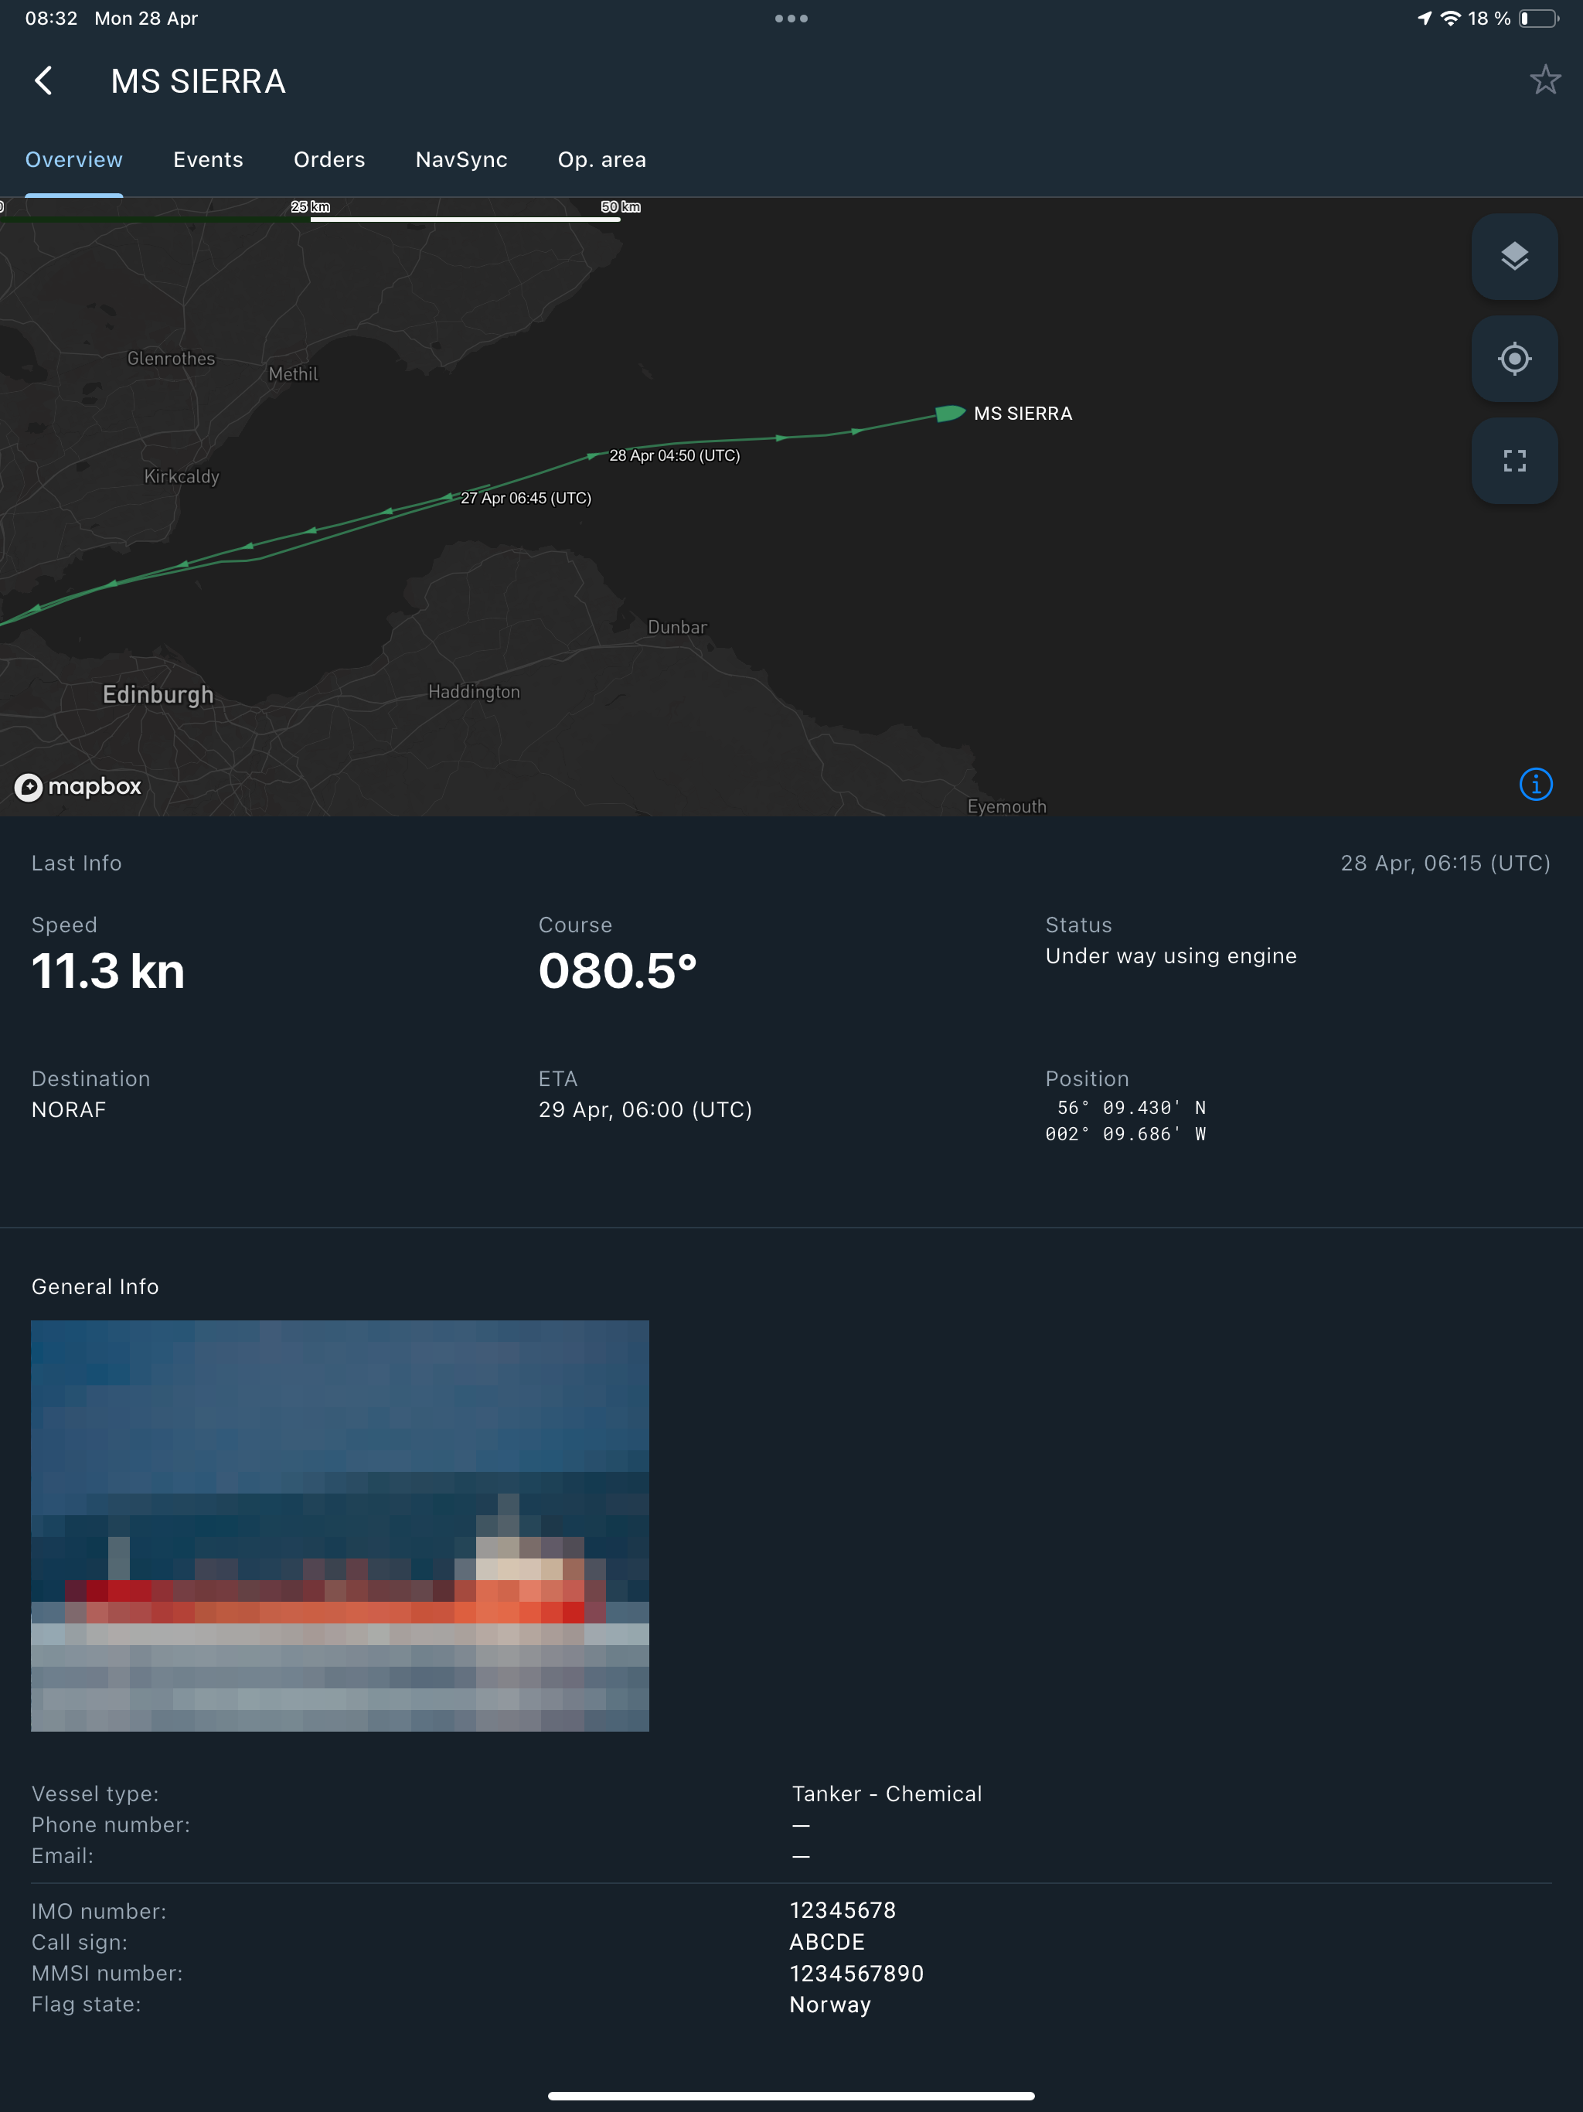Center map on vessel location
This screenshot has height=2112, width=1583.
[1514, 359]
